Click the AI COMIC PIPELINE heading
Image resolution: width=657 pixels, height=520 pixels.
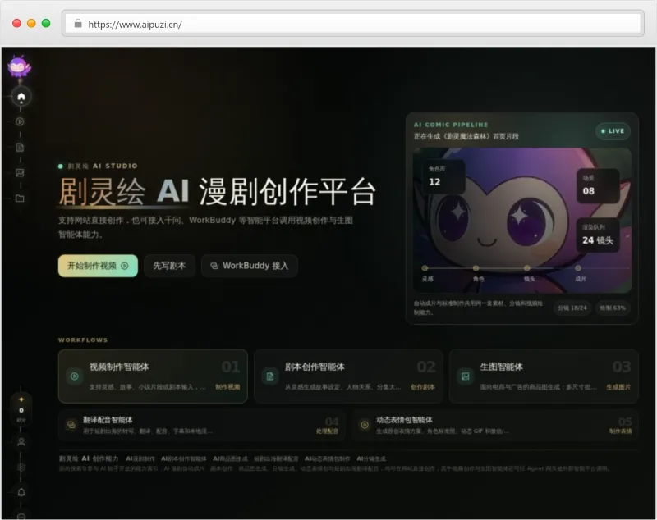point(451,125)
